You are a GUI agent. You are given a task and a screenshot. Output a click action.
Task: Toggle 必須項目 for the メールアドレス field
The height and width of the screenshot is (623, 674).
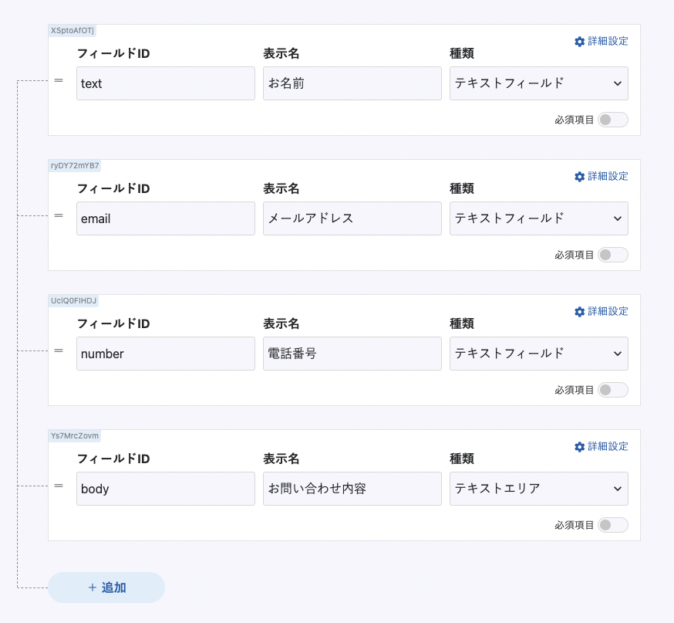pyautogui.click(x=613, y=255)
